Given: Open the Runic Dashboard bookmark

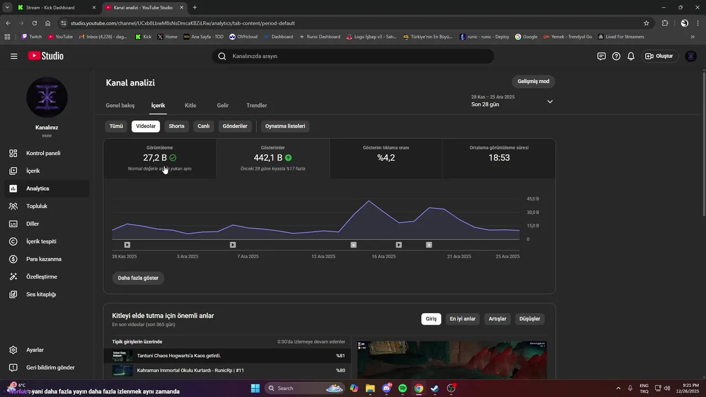Looking at the screenshot, I should [319, 37].
